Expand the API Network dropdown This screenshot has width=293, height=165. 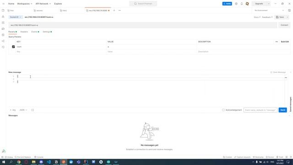pyautogui.click(x=43, y=4)
